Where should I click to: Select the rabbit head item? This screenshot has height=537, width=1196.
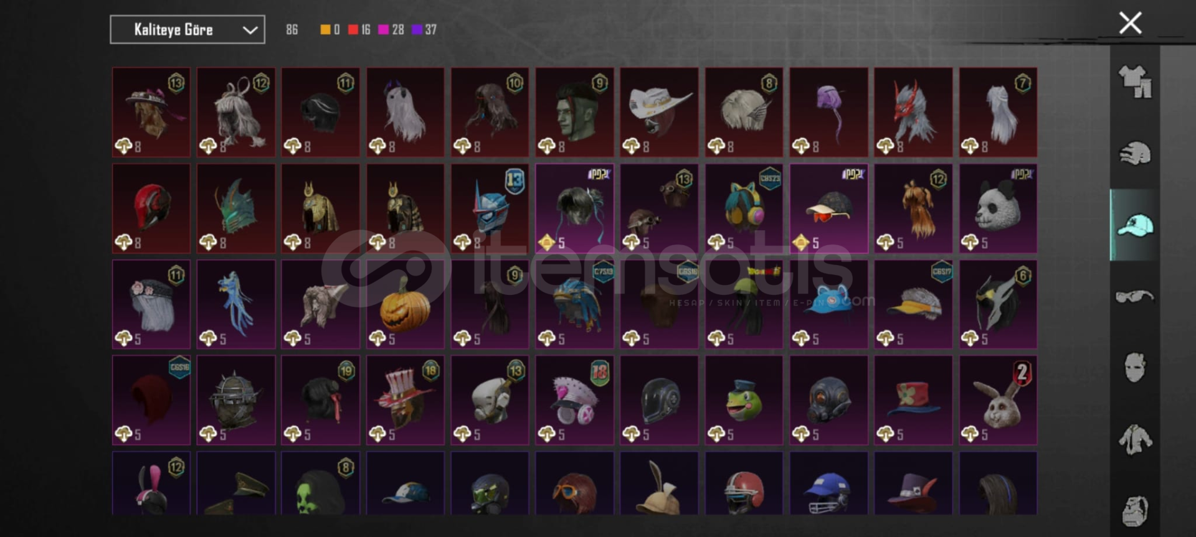coord(998,400)
